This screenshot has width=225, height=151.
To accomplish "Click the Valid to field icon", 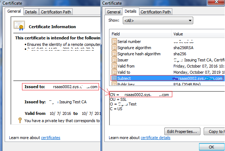I will point(114,72).
